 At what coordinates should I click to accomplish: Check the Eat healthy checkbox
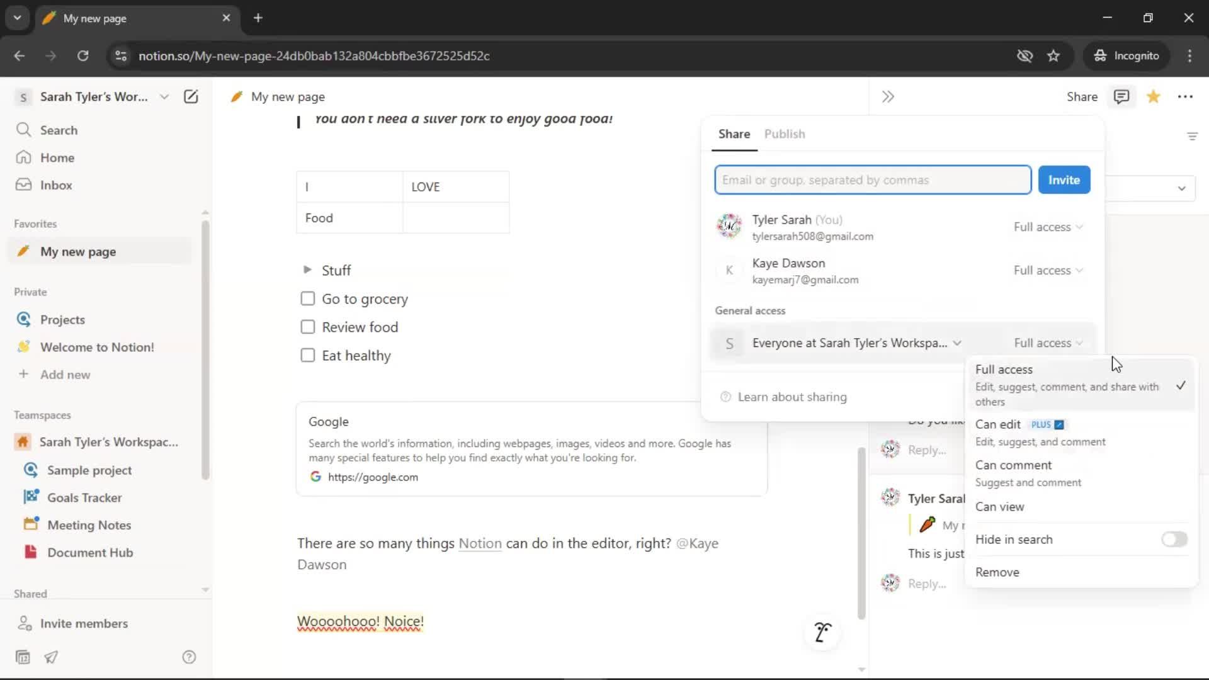point(307,355)
